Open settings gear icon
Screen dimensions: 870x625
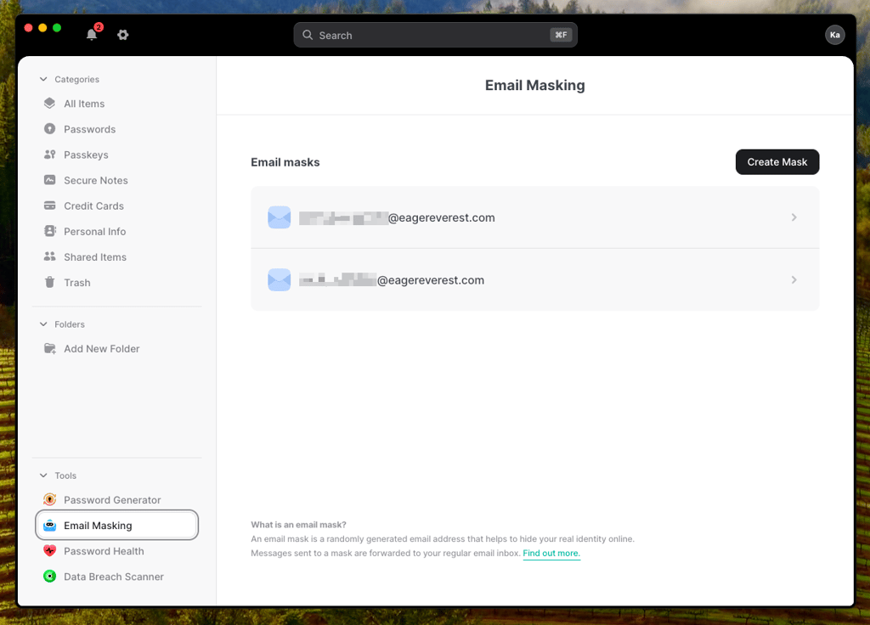click(123, 35)
